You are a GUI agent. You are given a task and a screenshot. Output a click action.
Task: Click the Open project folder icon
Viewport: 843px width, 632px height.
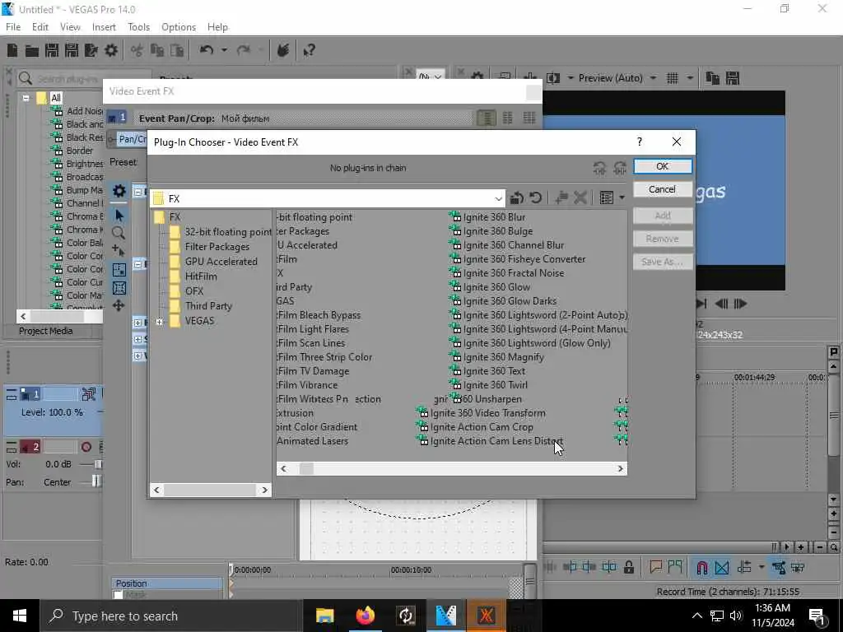pyautogui.click(x=32, y=50)
